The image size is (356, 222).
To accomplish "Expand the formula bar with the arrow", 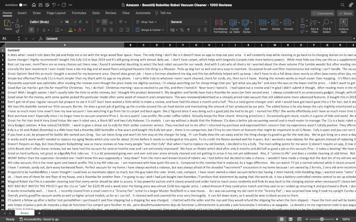I will tap(354, 39).
